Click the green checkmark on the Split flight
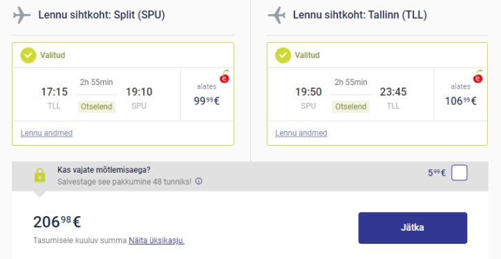The image size is (501, 259). (x=28, y=55)
